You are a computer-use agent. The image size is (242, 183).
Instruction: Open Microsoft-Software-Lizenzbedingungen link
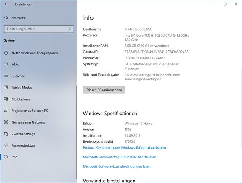117,166
